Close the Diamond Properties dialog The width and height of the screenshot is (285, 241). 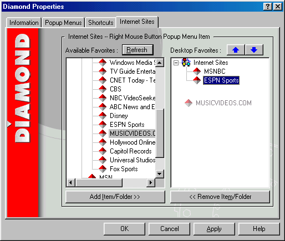tap(278, 7)
